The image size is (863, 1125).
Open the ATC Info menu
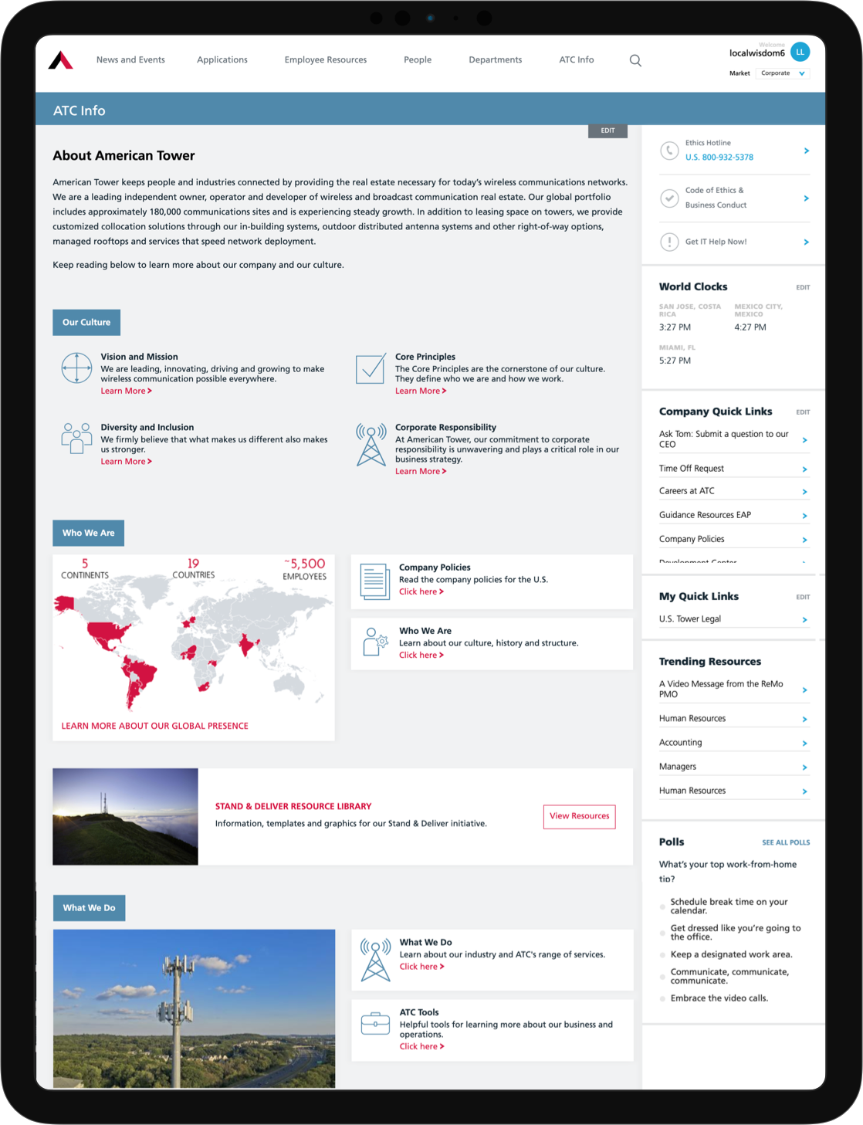pyautogui.click(x=577, y=60)
